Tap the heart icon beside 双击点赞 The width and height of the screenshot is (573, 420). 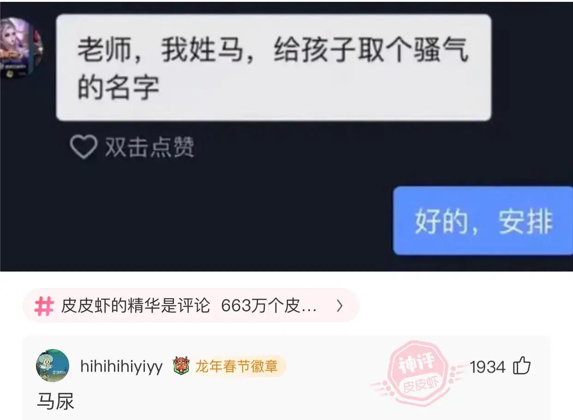[83, 147]
